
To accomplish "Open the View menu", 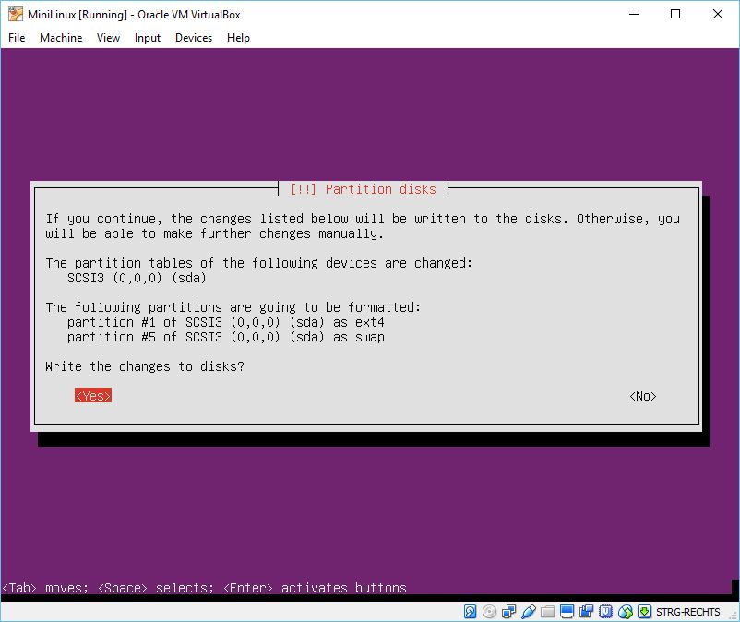I will click(109, 38).
